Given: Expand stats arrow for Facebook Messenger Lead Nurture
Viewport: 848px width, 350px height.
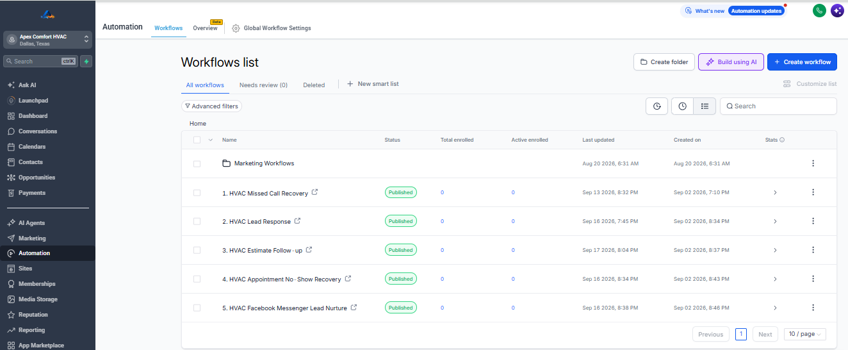Looking at the screenshot, I should tap(775, 308).
